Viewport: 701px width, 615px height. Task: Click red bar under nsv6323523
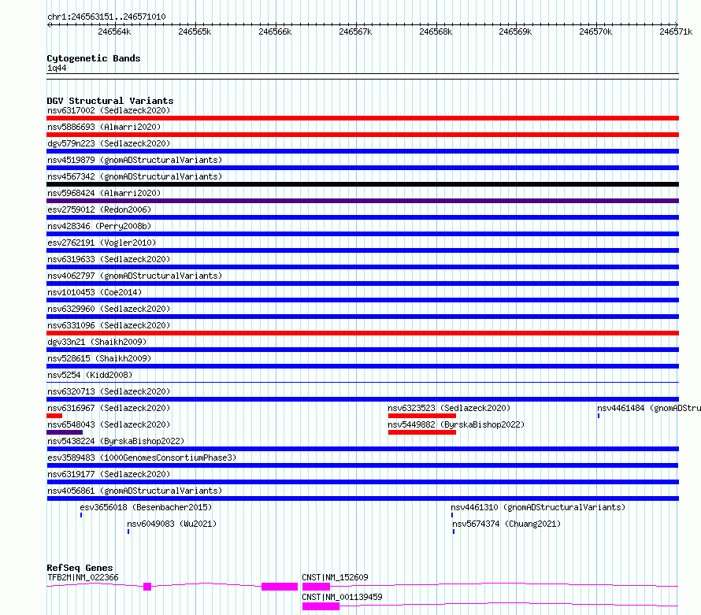(422, 416)
